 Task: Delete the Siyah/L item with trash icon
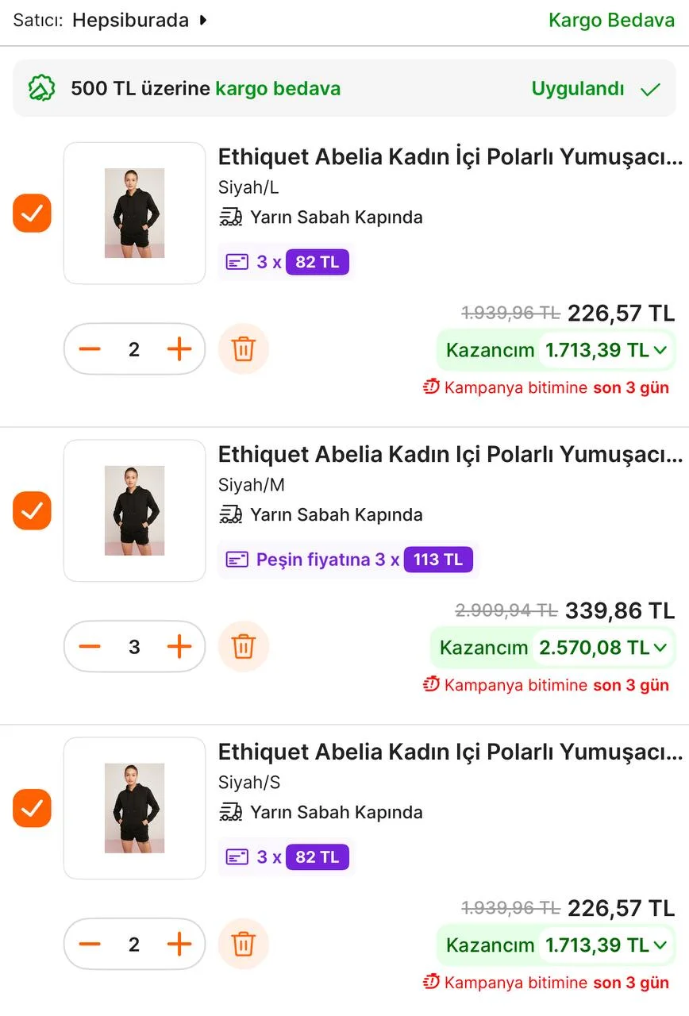pyautogui.click(x=244, y=349)
